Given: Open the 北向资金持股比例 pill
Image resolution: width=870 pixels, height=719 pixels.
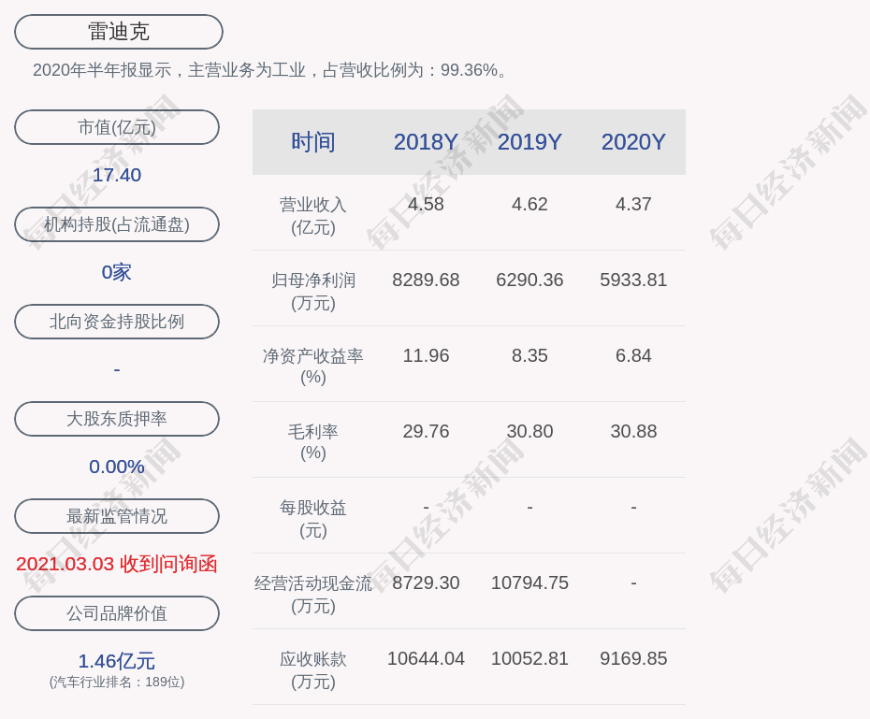Looking at the screenshot, I should click(117, 322).
